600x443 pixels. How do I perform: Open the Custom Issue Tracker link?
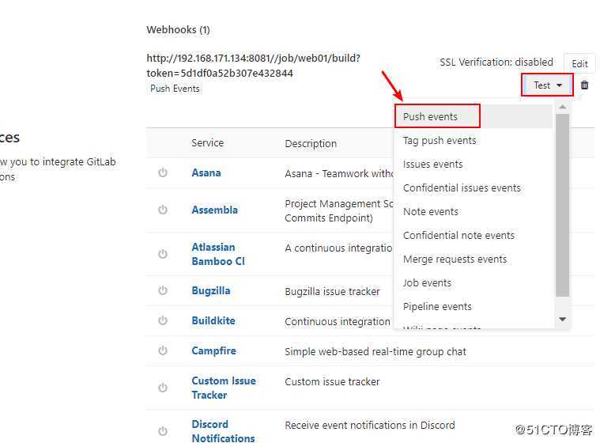(x=224, y=388)
